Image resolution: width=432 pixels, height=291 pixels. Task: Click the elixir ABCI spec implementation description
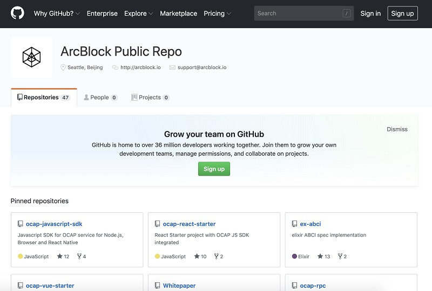point(329,235)
